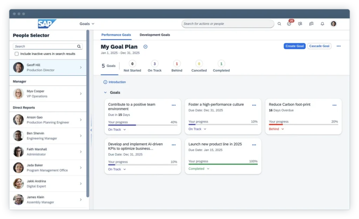Switch to the Development Goals tab
Image resolution: width=359 pixels, height=219 pixels.
pyautogui.click(x=155, y=35)
